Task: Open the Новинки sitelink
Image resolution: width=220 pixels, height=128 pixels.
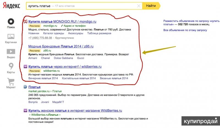Action: pyautogui.click(x=34, y=33)
